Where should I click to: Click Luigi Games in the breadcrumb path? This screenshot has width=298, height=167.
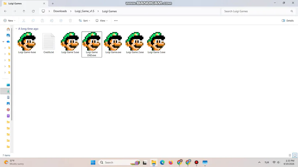click(110, 11)
